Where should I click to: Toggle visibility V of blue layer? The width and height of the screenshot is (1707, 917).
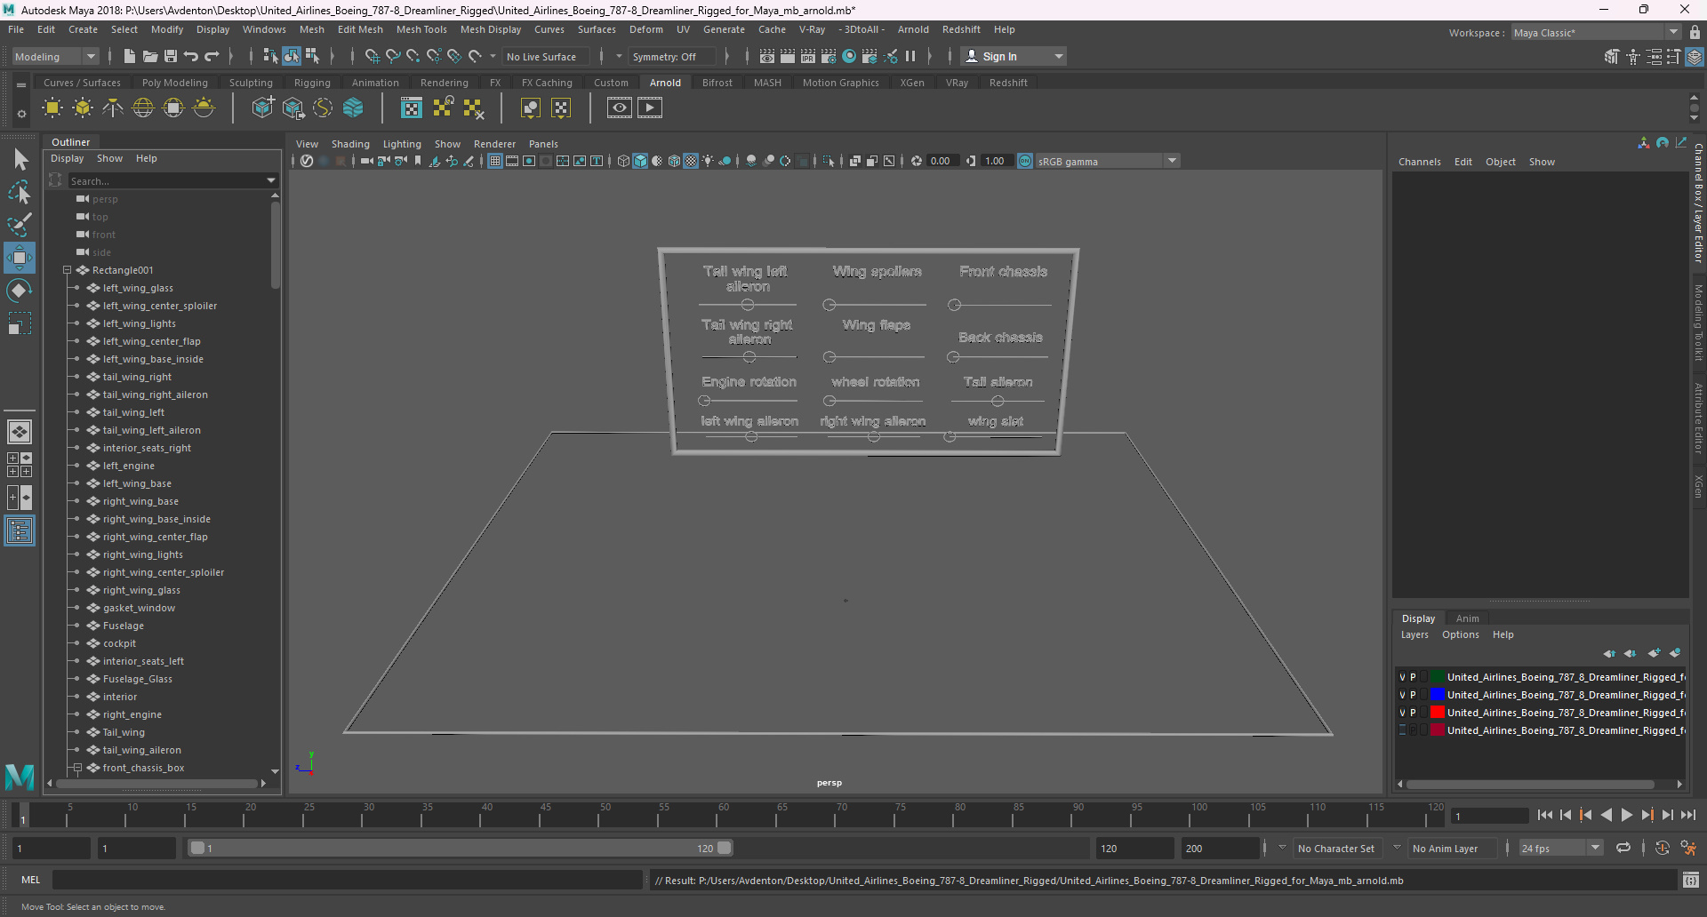(x=1403, y=695)
